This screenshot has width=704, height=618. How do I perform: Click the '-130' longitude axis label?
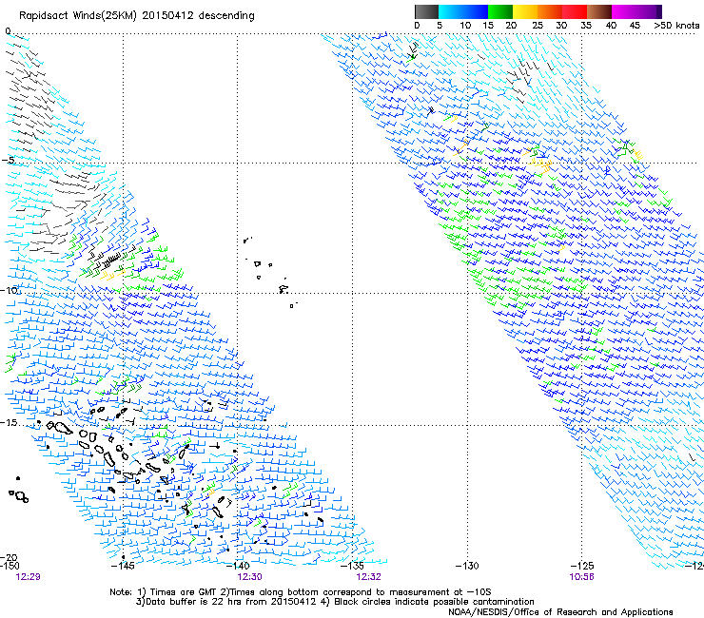coord(467,566)
